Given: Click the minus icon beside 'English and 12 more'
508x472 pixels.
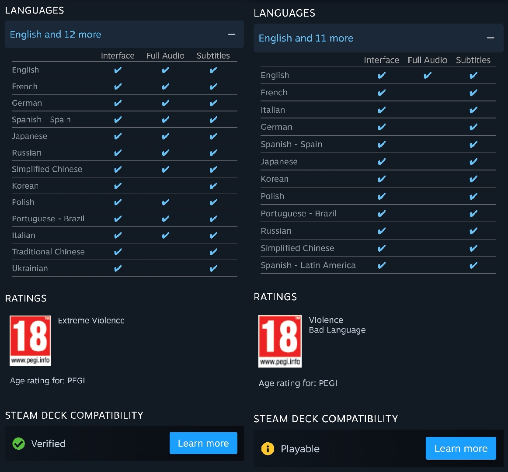Looking at the screenshot, I should click(232, 35).
